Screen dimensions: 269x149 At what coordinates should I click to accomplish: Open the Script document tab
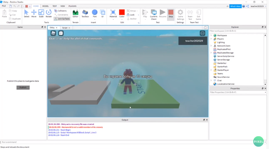click(65, 28)
